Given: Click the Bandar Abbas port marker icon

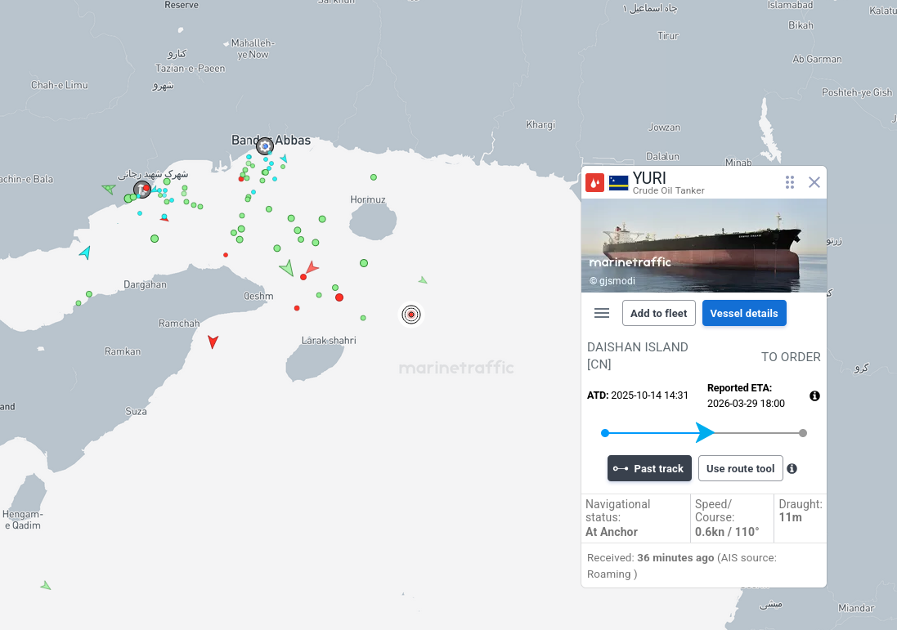Looking at the screenshot, I should pyautogui.click(x=264, y=145).
